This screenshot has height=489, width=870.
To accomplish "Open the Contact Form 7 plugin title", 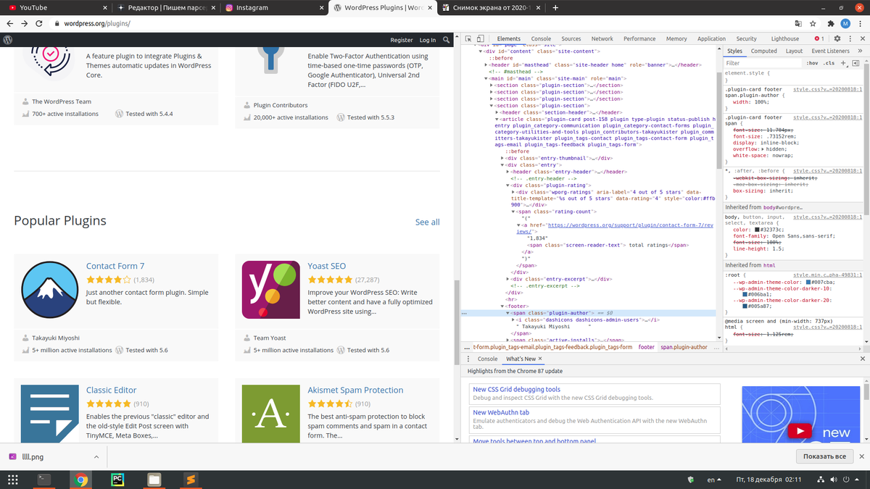I will point(115,266).
